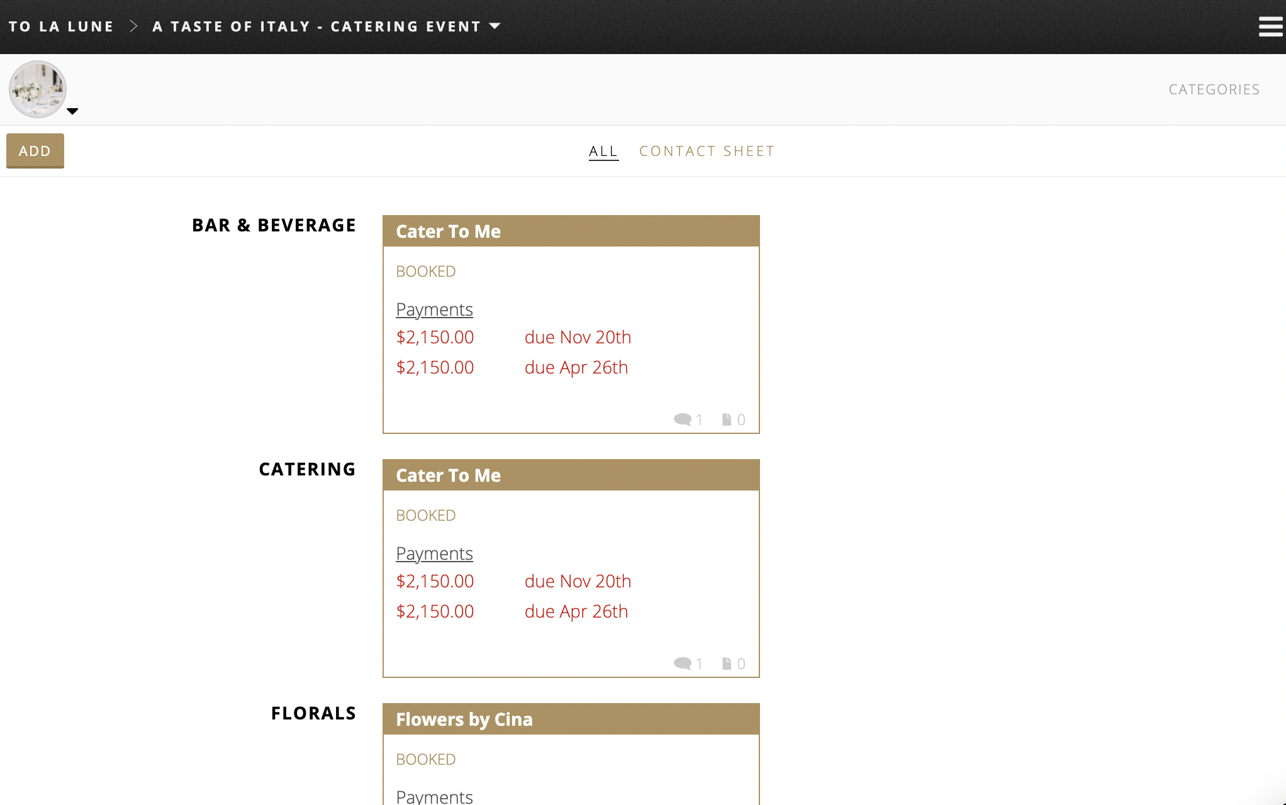Switch to the CONTACT SHEET tab
1286x805 pixels.
pos(707,151)
